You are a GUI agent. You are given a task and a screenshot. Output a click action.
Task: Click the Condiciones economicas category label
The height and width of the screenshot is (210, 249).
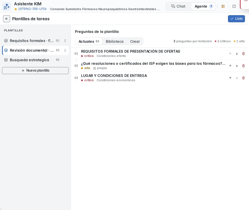[x=116, y=80]
